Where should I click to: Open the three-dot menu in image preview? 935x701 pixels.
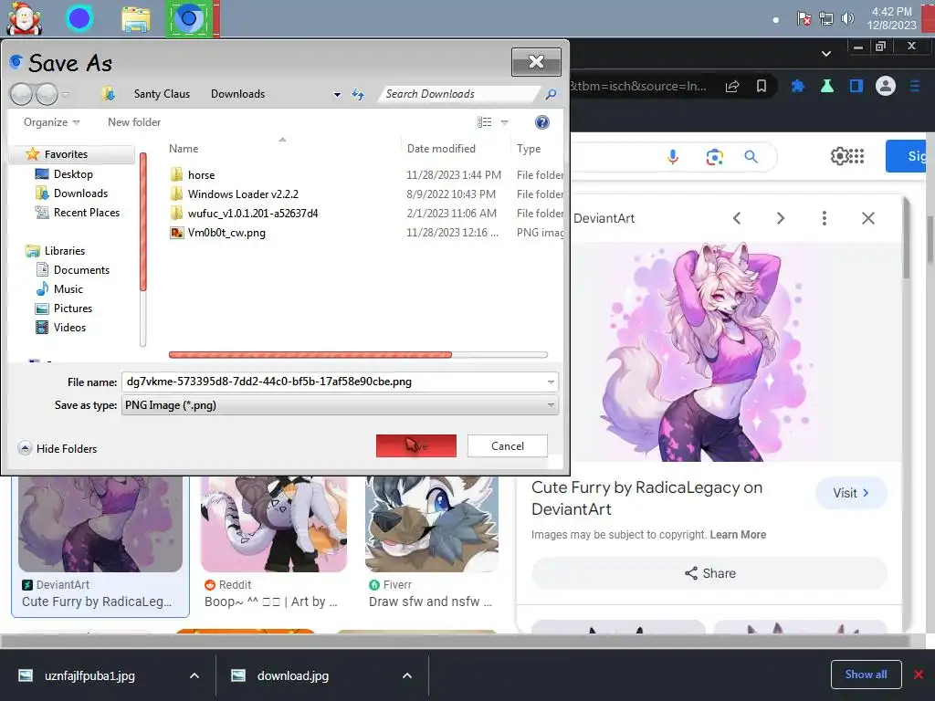tap(825, 218)
